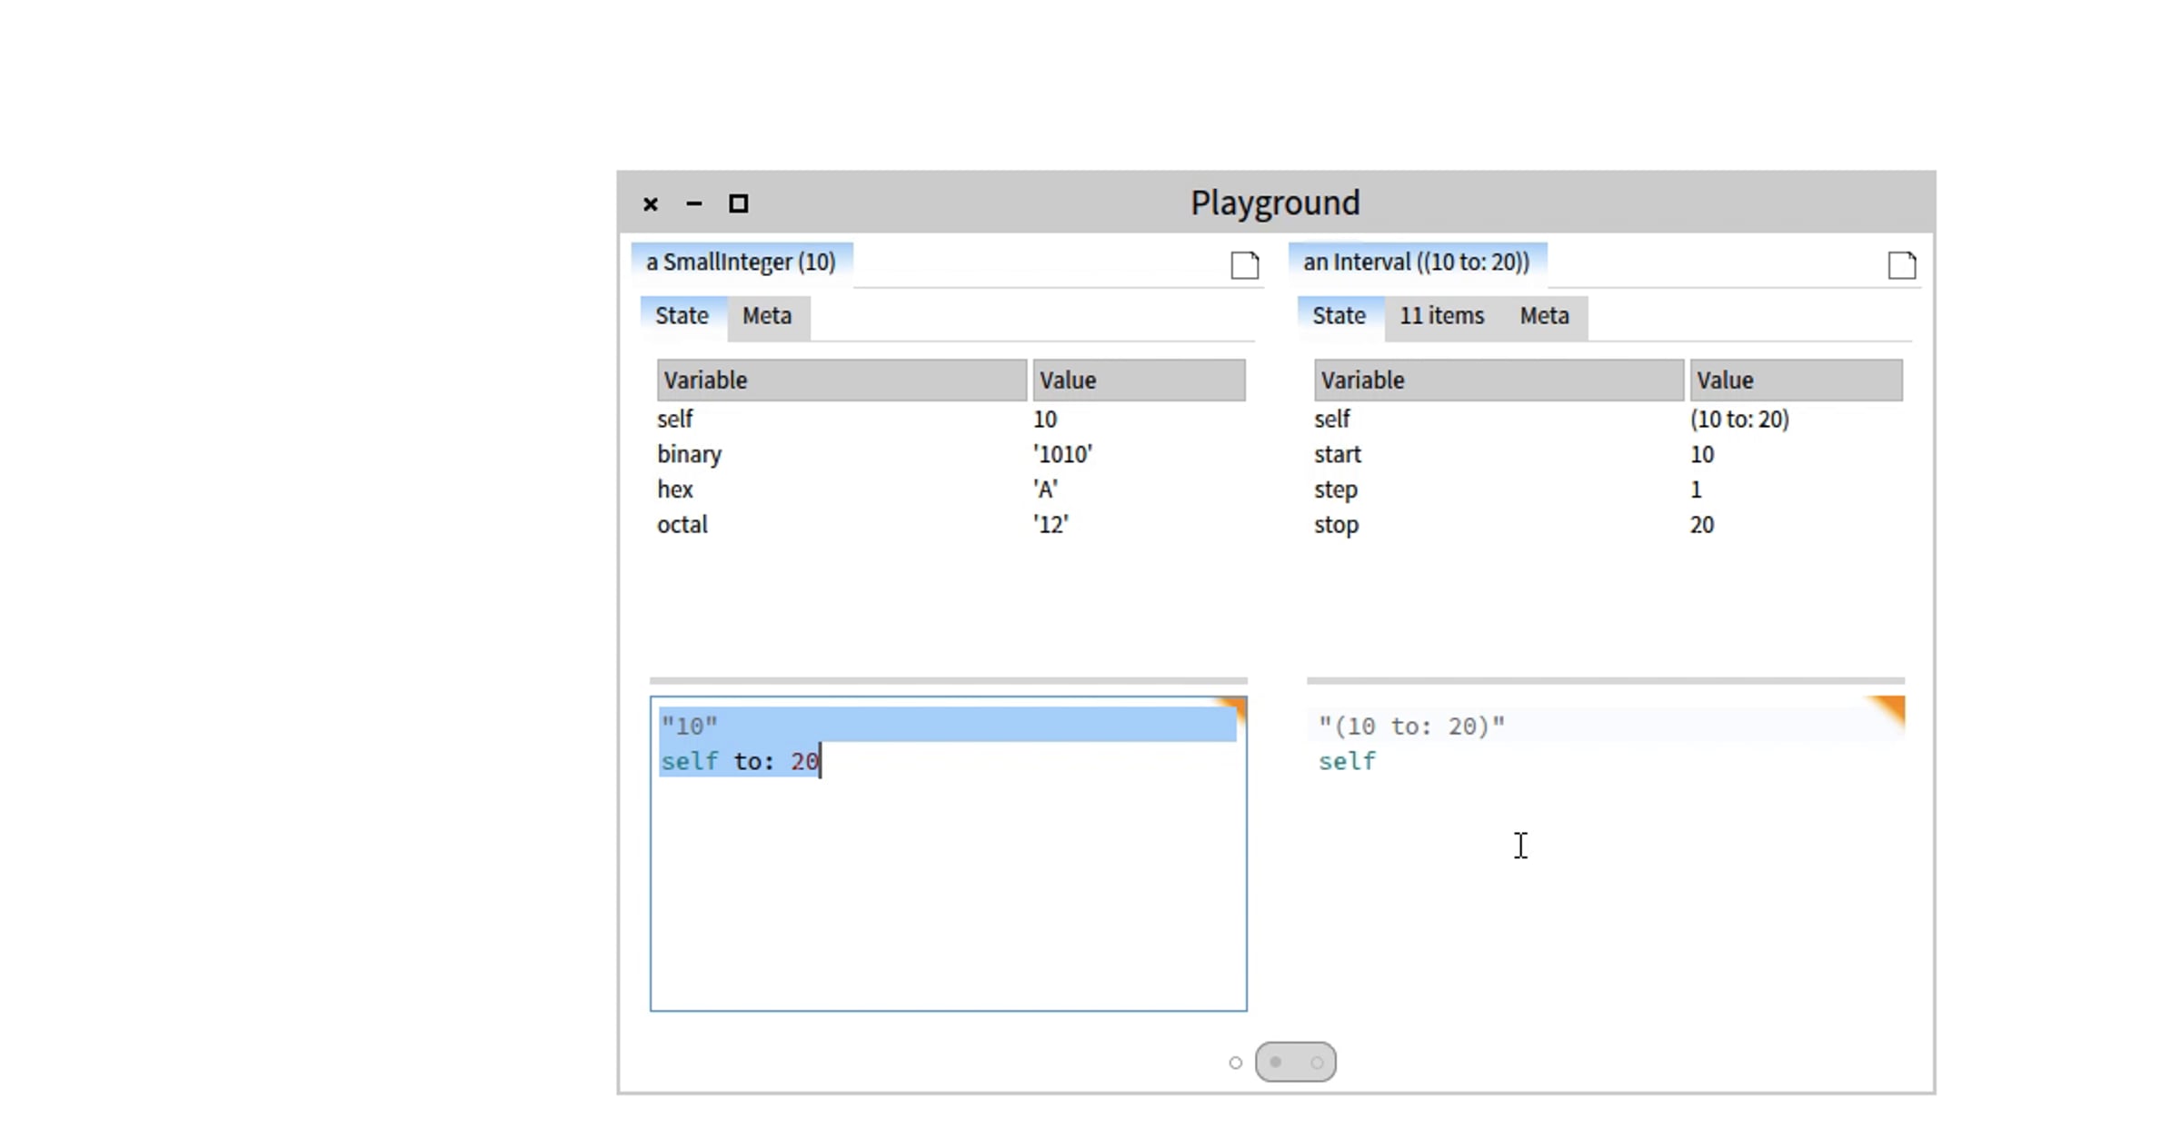Open Meta tab of Interval inspector
Image resolution: width=2181 pixels, height=1147 pixels.
coord(1545,316)
